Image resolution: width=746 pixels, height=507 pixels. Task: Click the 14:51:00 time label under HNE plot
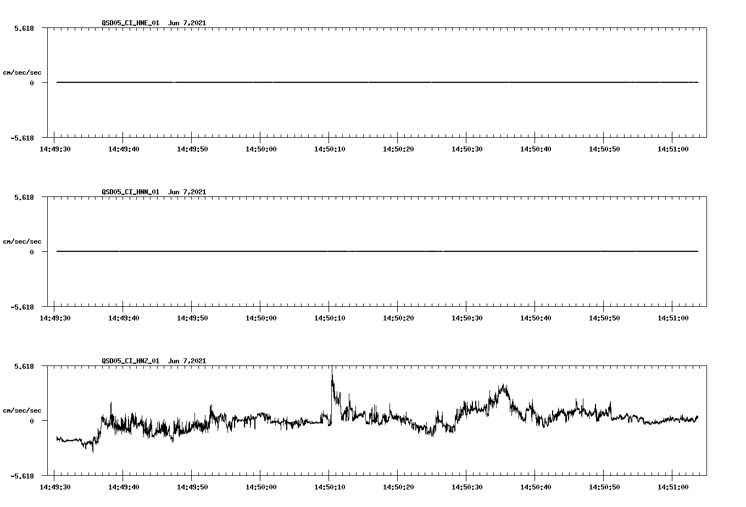click(673, 149)
